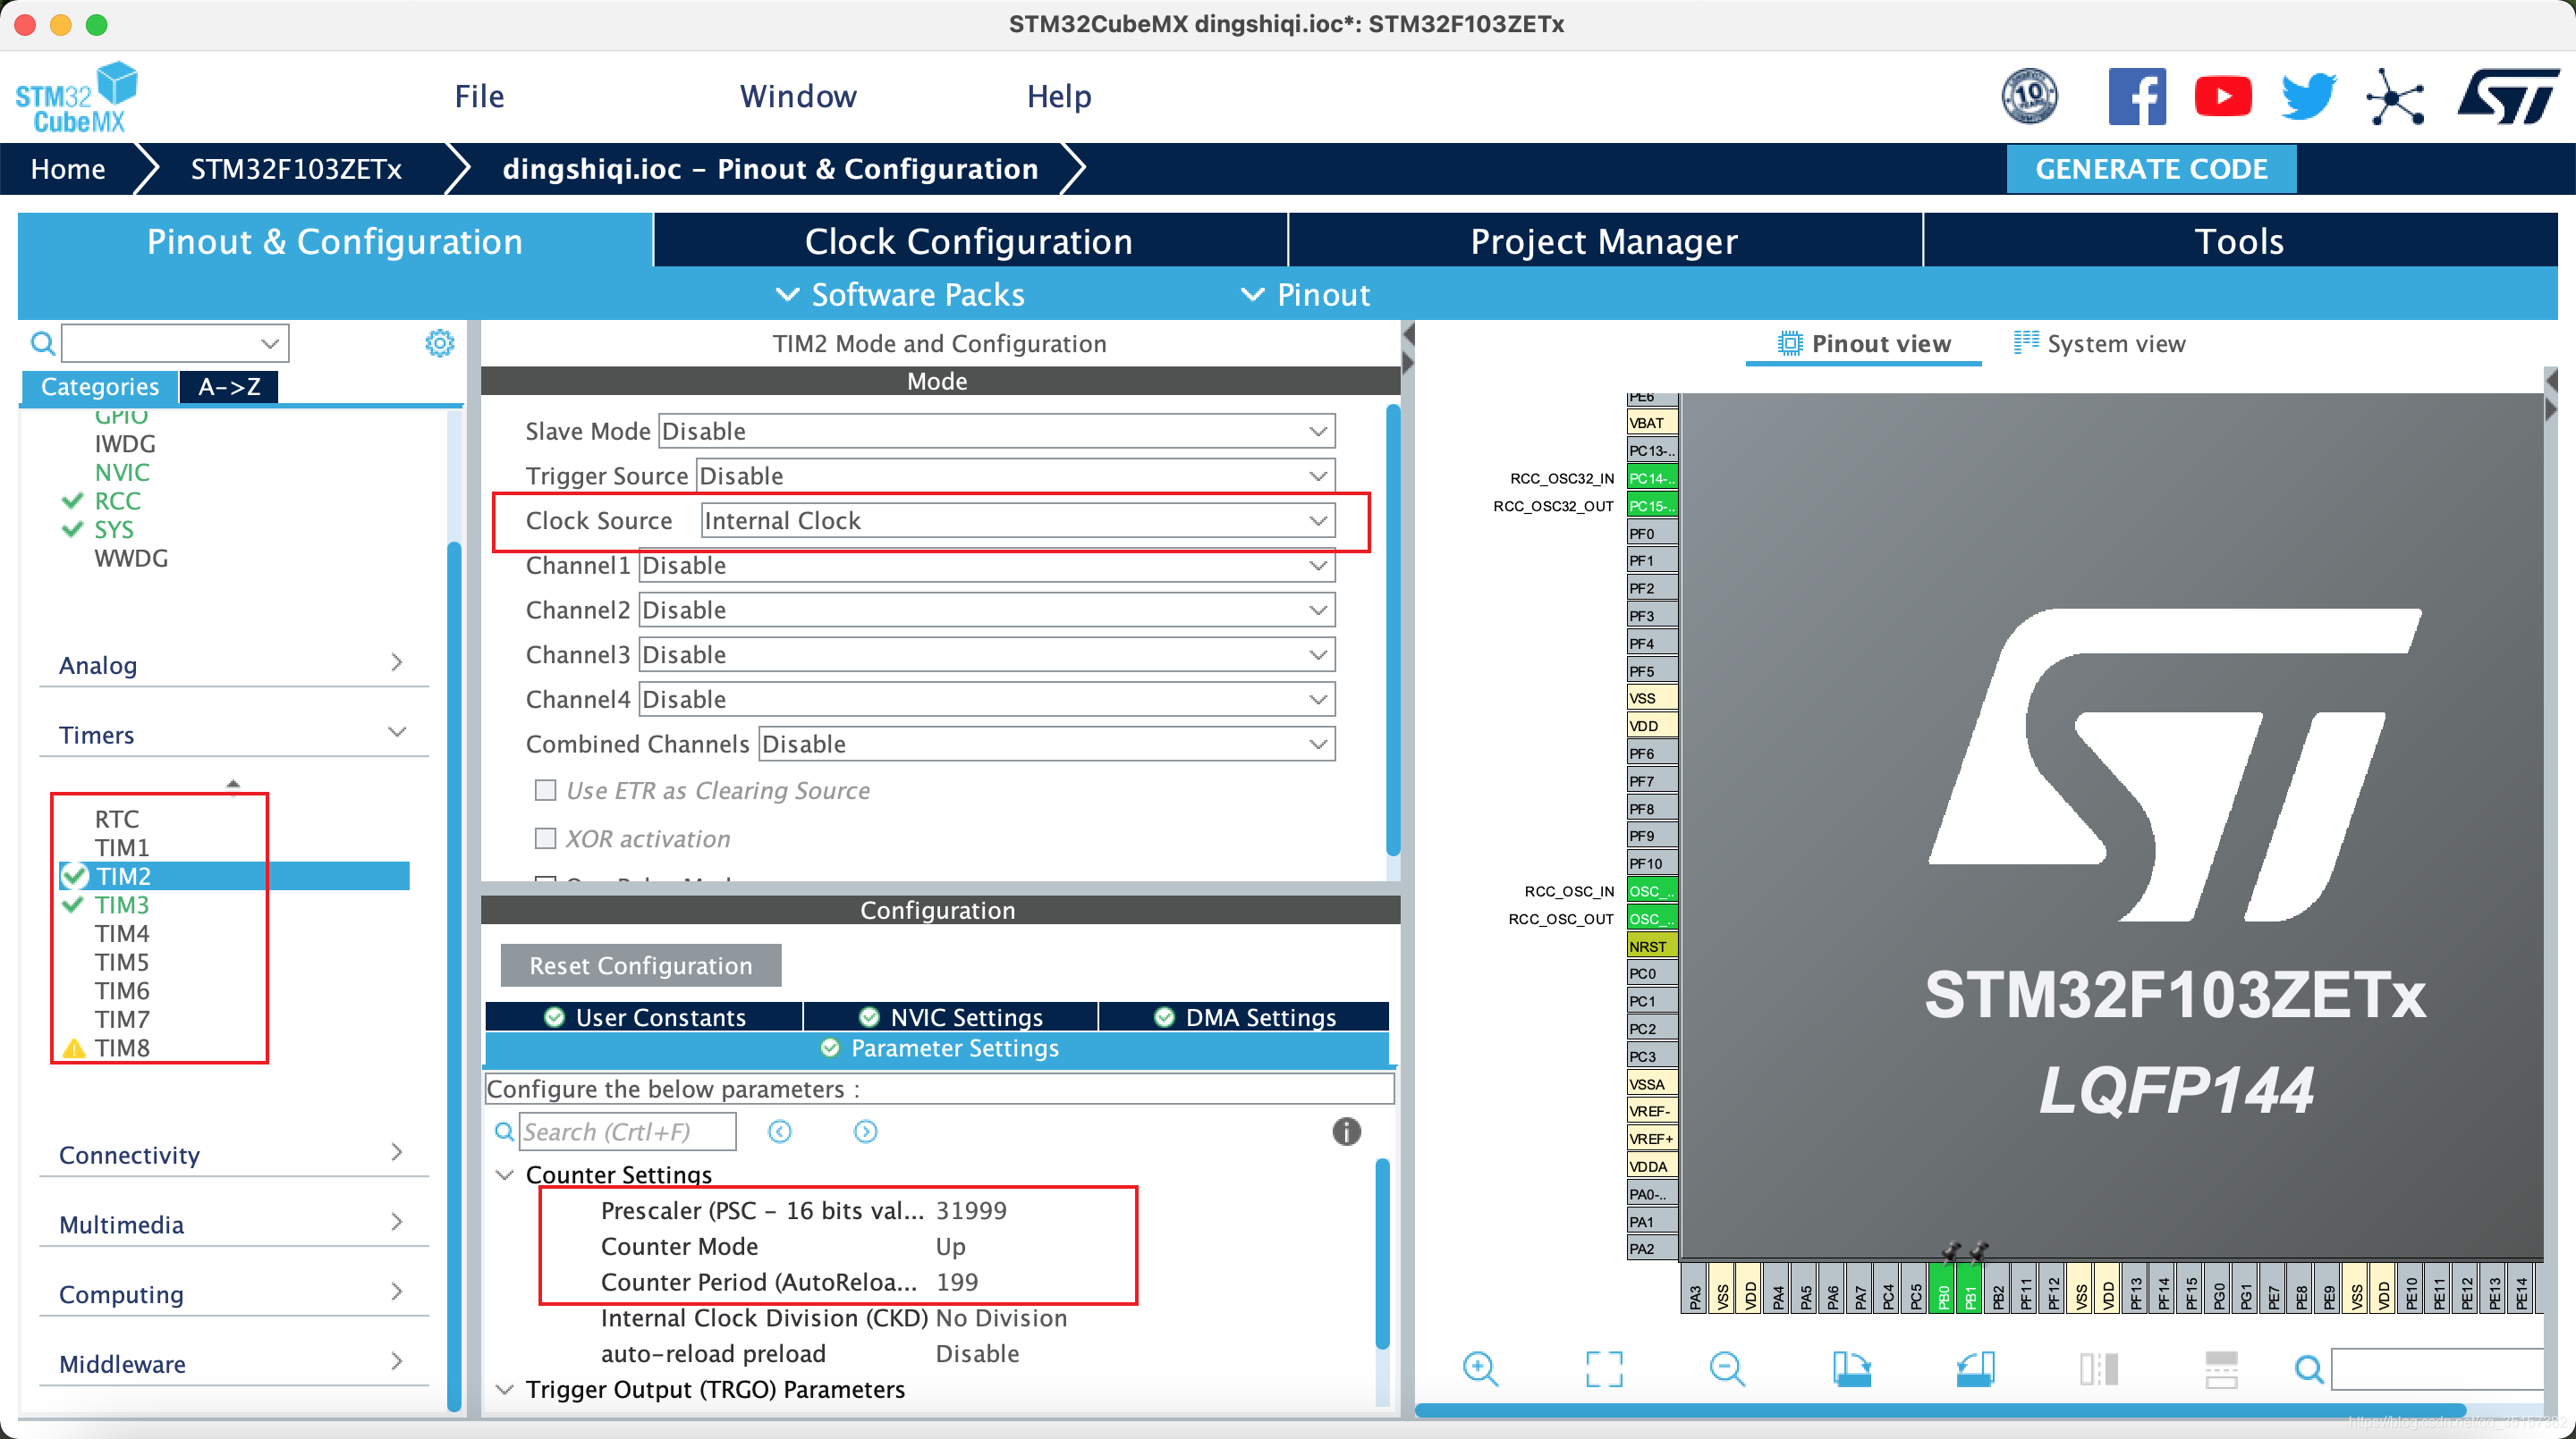Click the STM32CubeMX logo

click(76, 97)
